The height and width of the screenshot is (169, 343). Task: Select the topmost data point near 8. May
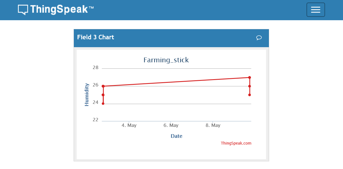(x=249, y=77)
